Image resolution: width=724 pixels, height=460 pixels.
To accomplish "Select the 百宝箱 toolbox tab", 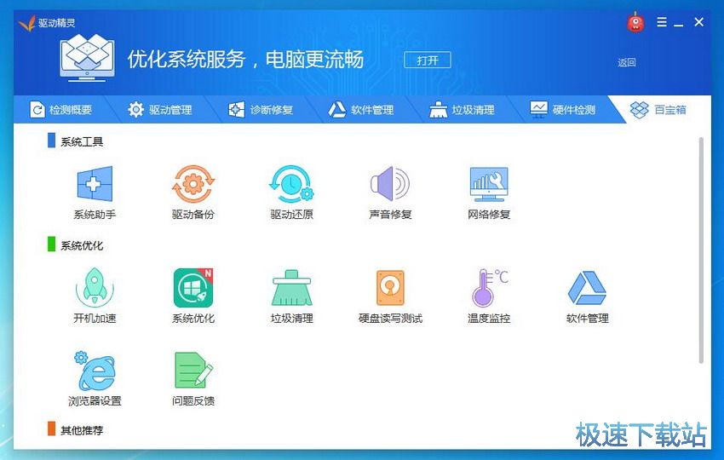I will click(658, 109).
